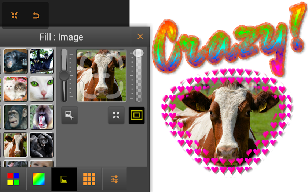Pick the mandrill face thumbnail
The image size is (308, 192).
coord(42,117)
